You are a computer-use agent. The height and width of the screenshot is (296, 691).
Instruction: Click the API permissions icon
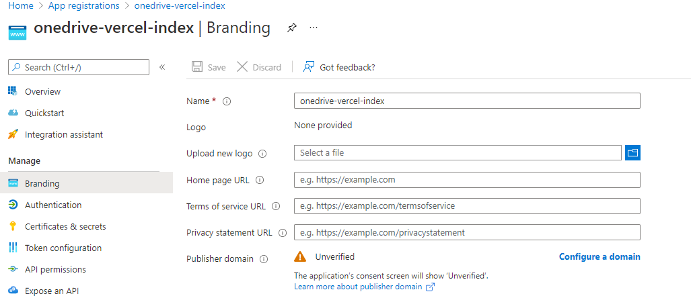pos(13,269)
